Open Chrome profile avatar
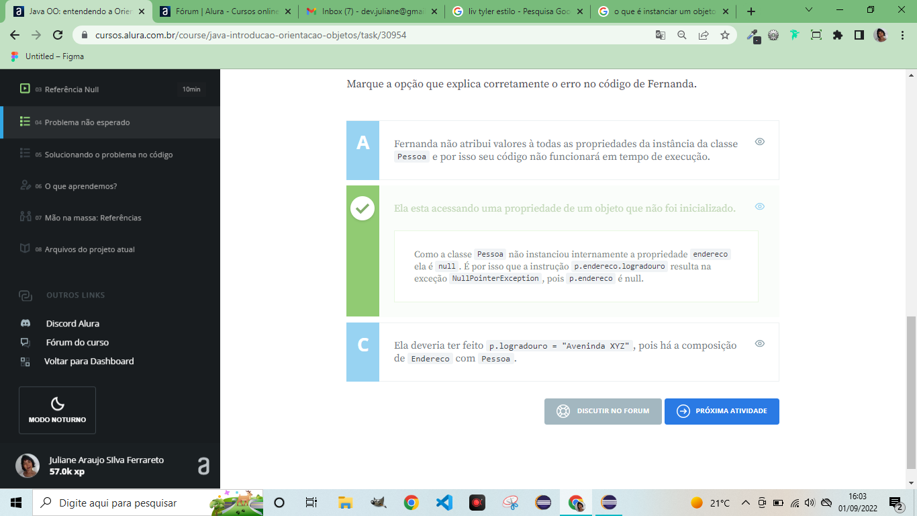This screenshot has width=917, height=516. [881, 35]
